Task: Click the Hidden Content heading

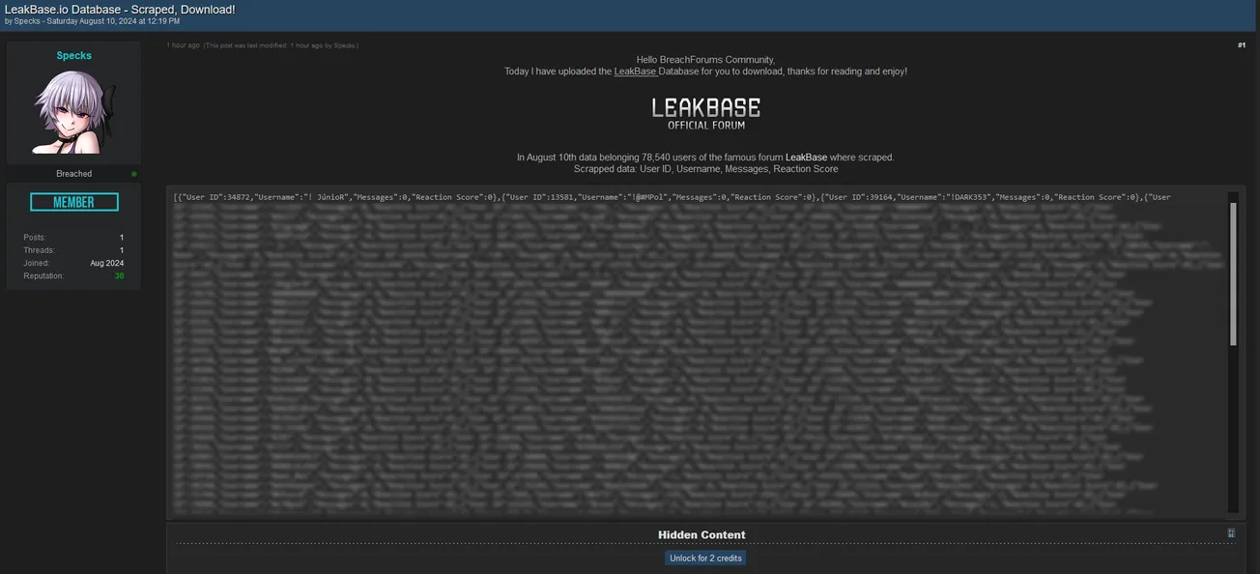Action: tap(702, 534)
